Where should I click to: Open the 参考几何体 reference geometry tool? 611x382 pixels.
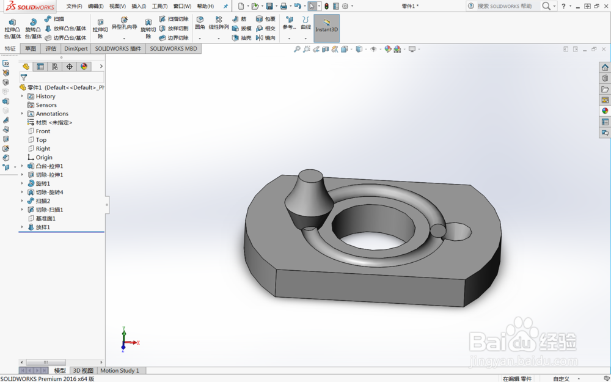[289, 23]
